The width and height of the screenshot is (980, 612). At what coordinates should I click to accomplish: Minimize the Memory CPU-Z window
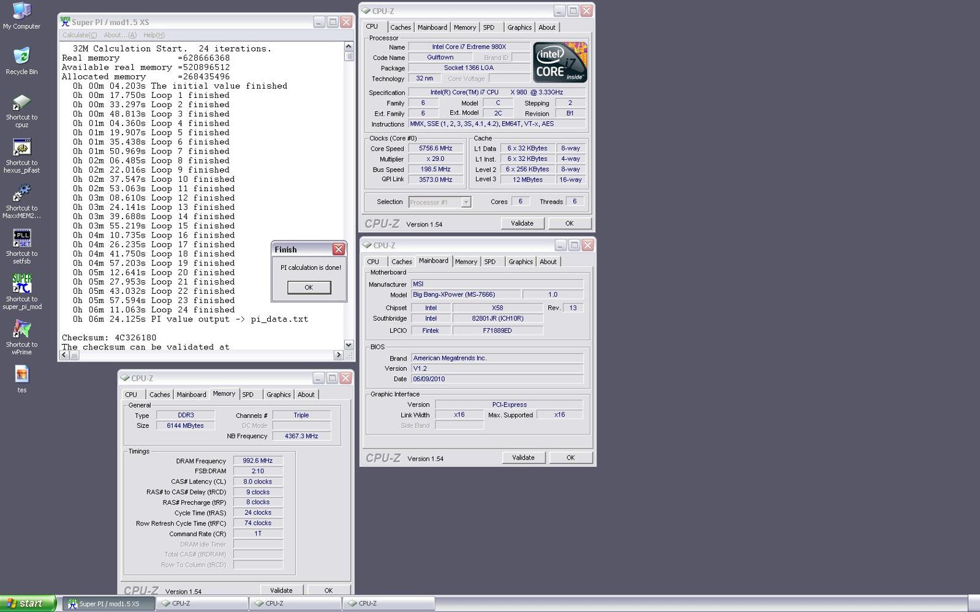318,378
